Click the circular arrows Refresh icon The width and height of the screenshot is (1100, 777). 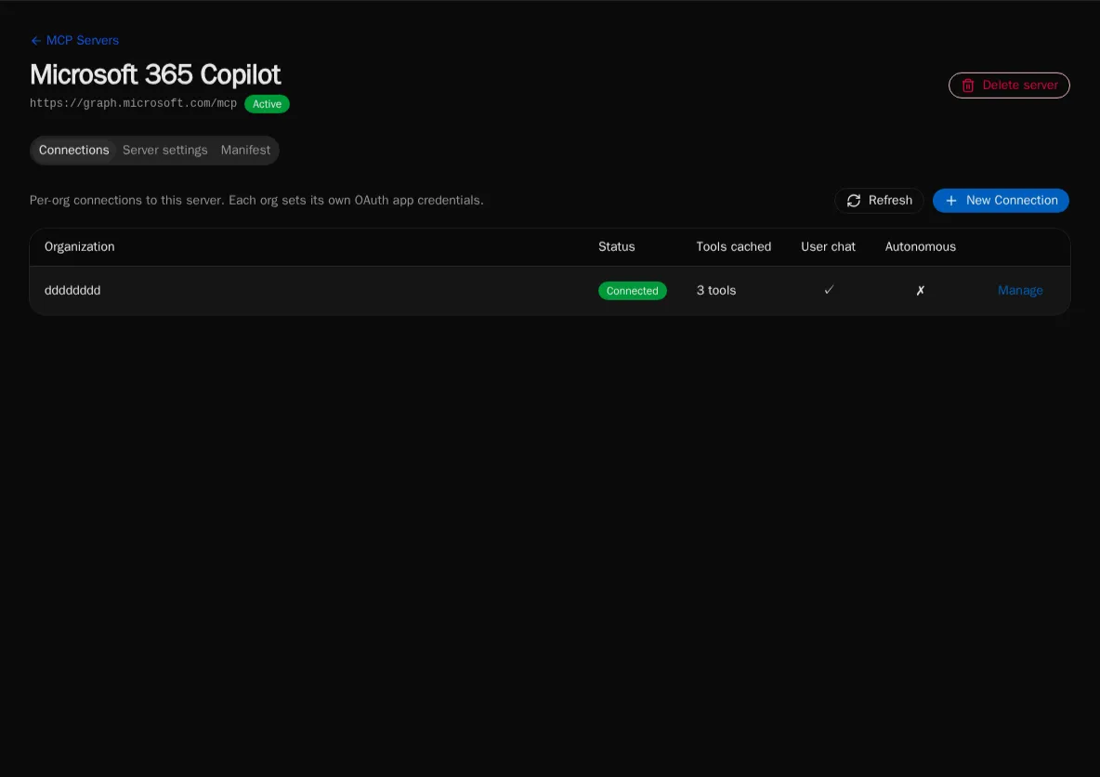coord(854,201)
